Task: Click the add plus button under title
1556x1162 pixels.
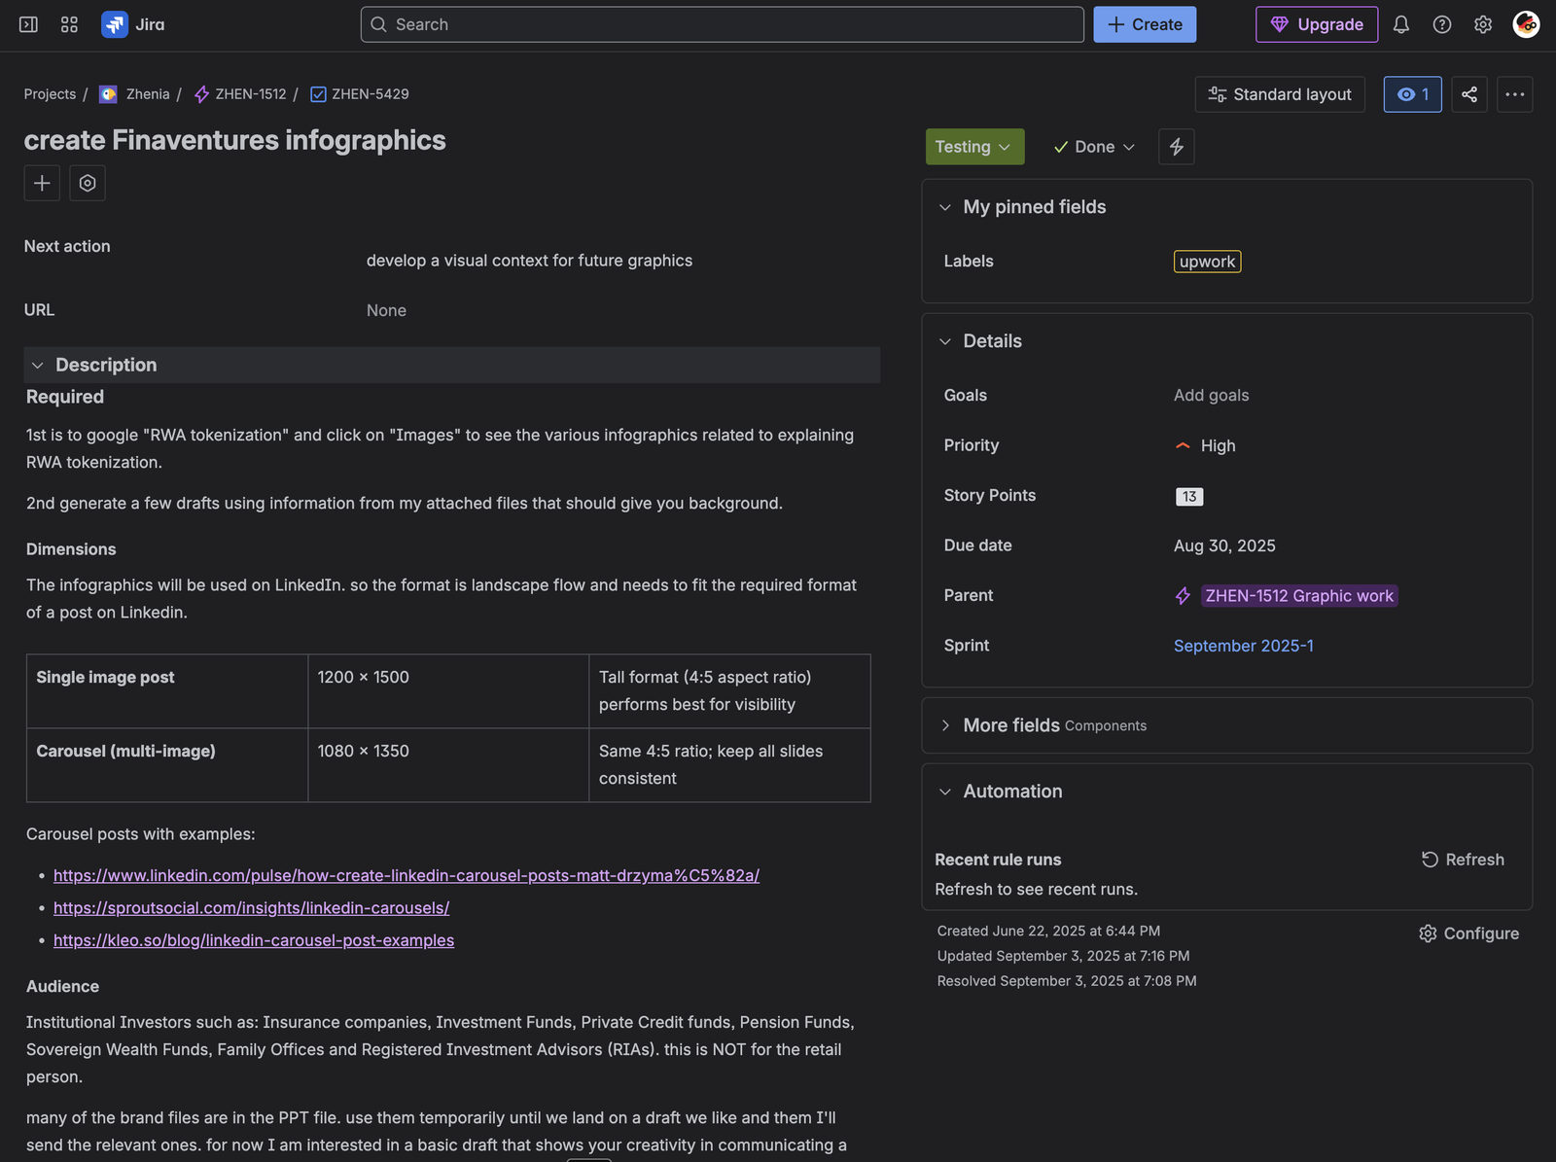Action: point(42,183)
